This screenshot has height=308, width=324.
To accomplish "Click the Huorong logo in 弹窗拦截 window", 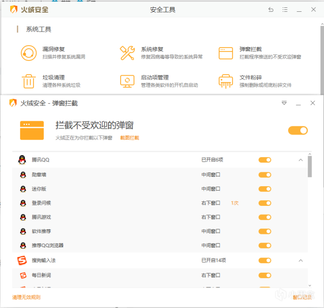I will coord(13,103).
